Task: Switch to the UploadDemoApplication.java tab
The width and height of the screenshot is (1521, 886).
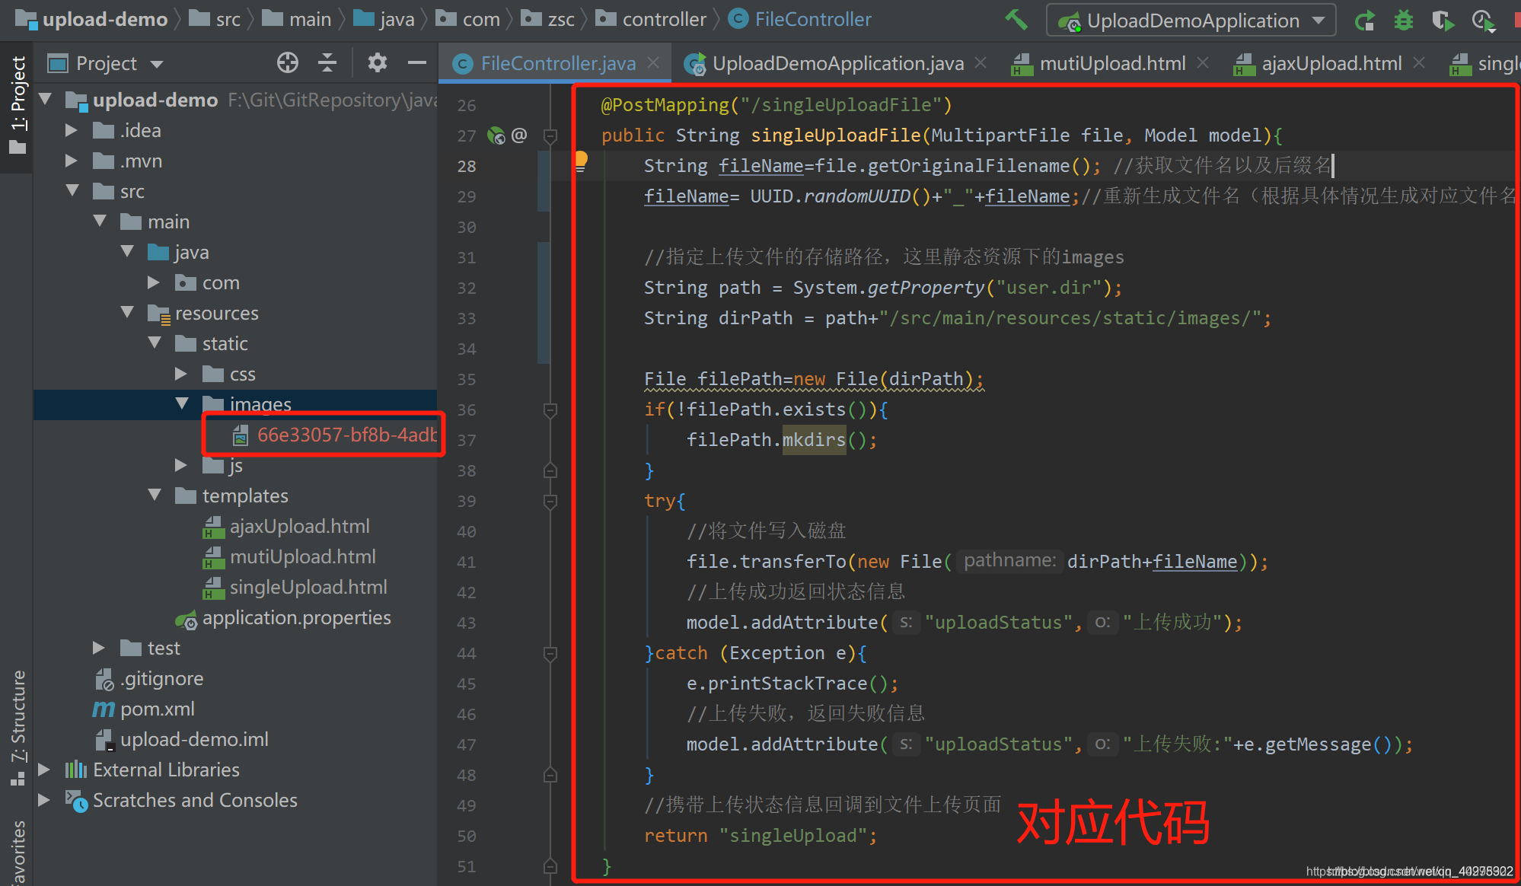Action: pos(837,63)
